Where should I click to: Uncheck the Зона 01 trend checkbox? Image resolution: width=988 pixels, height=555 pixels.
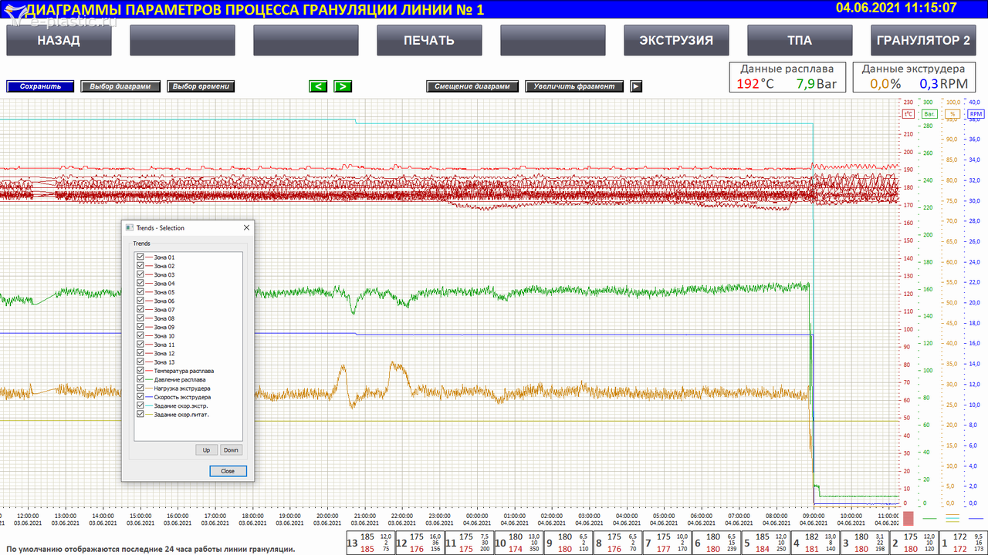point(140,257)
